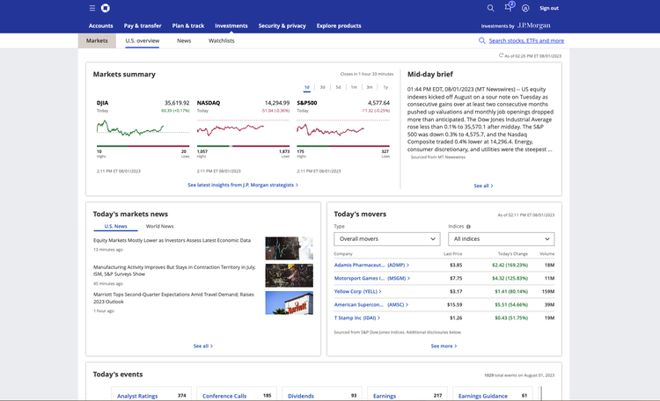The height and width of the screenshot is (401, 660).
Task: Open the hamburger menu icon
Action: click(x=92, y=8)
